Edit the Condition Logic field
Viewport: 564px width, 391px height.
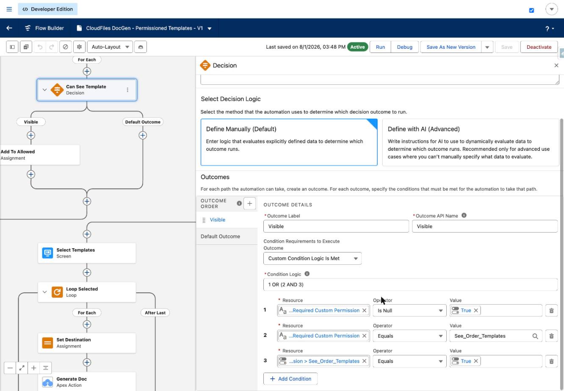410,285
